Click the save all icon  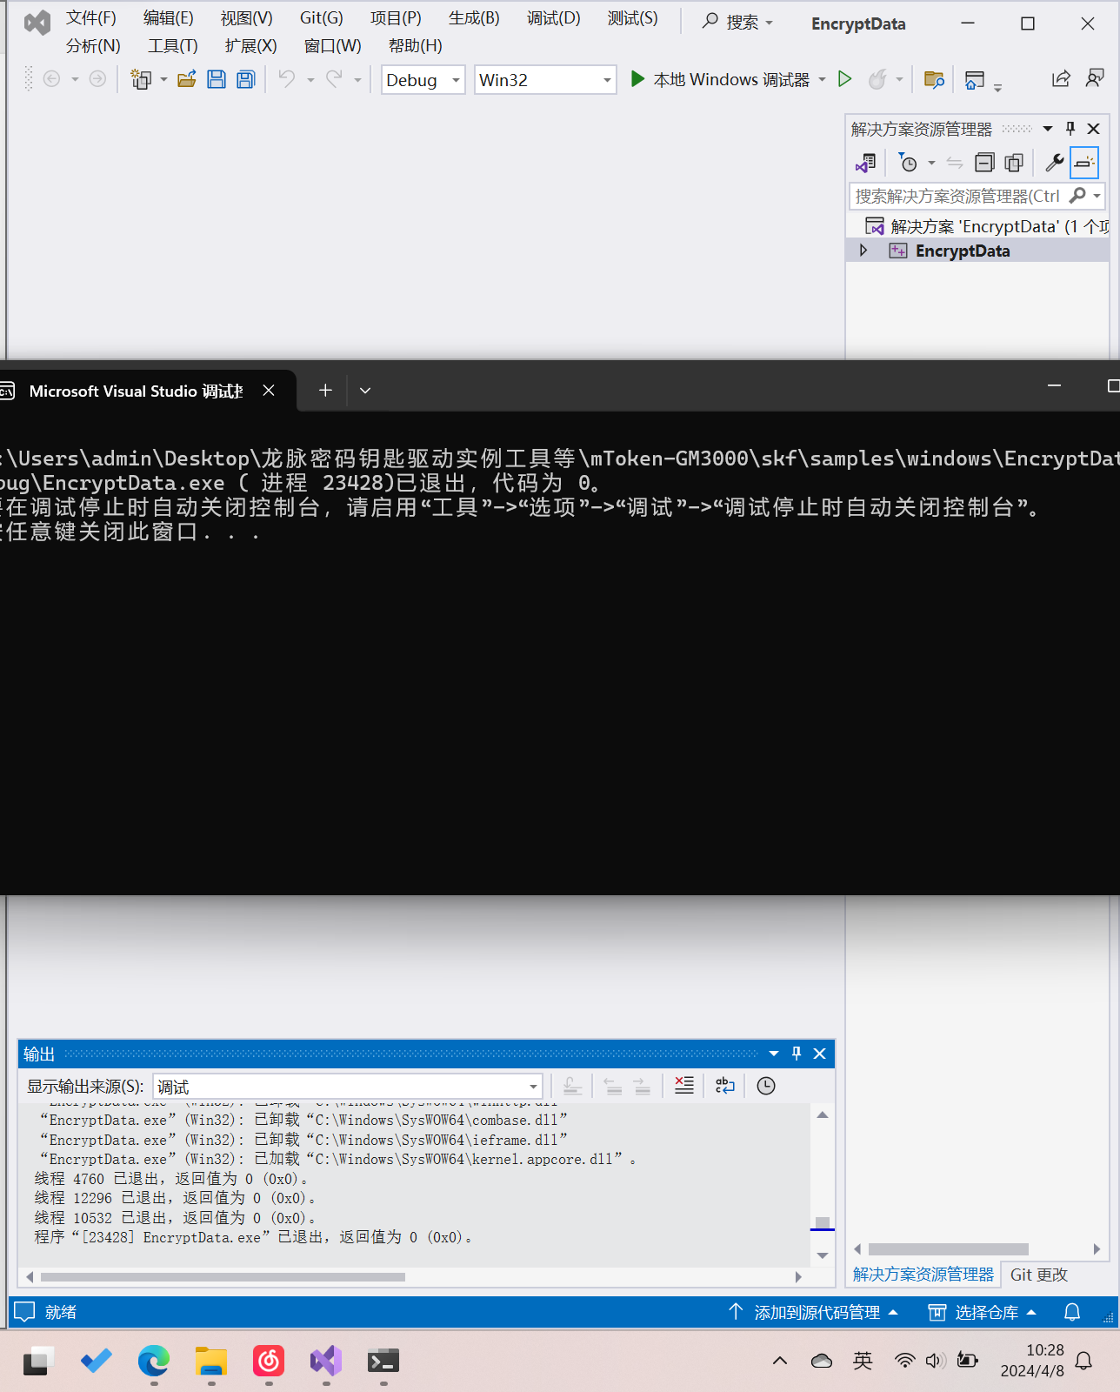(x=246, y=79)
